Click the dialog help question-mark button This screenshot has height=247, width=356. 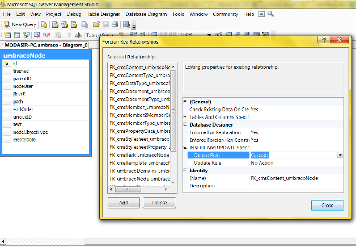tap(324, 40)
